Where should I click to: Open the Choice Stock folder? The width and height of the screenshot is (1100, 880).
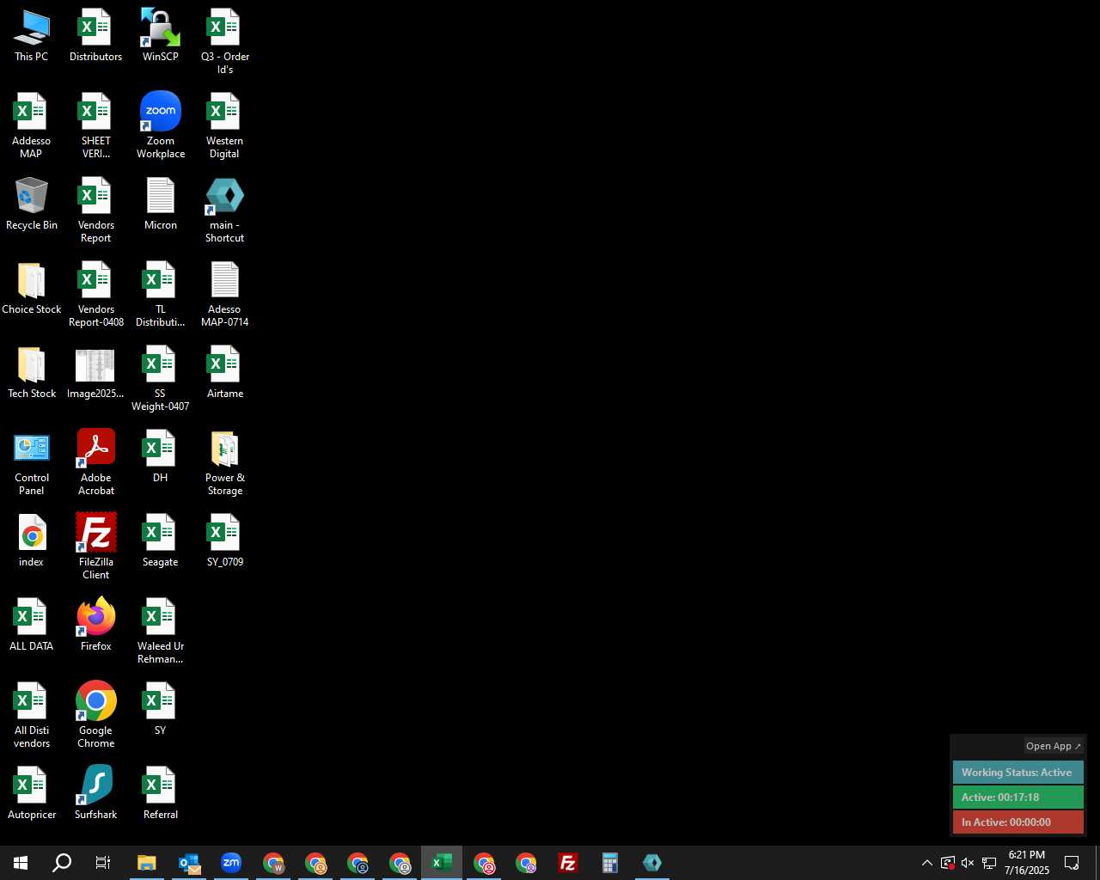(32, 289)
